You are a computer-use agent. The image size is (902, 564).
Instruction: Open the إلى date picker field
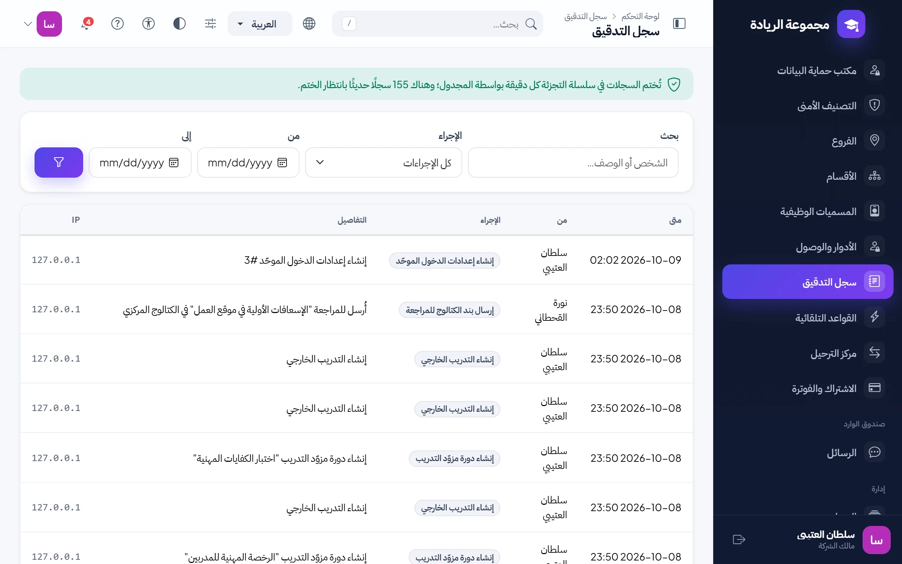[140, 163]
